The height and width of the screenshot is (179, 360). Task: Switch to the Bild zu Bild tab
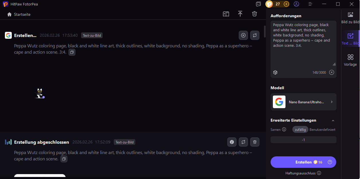tap(350, 18)
